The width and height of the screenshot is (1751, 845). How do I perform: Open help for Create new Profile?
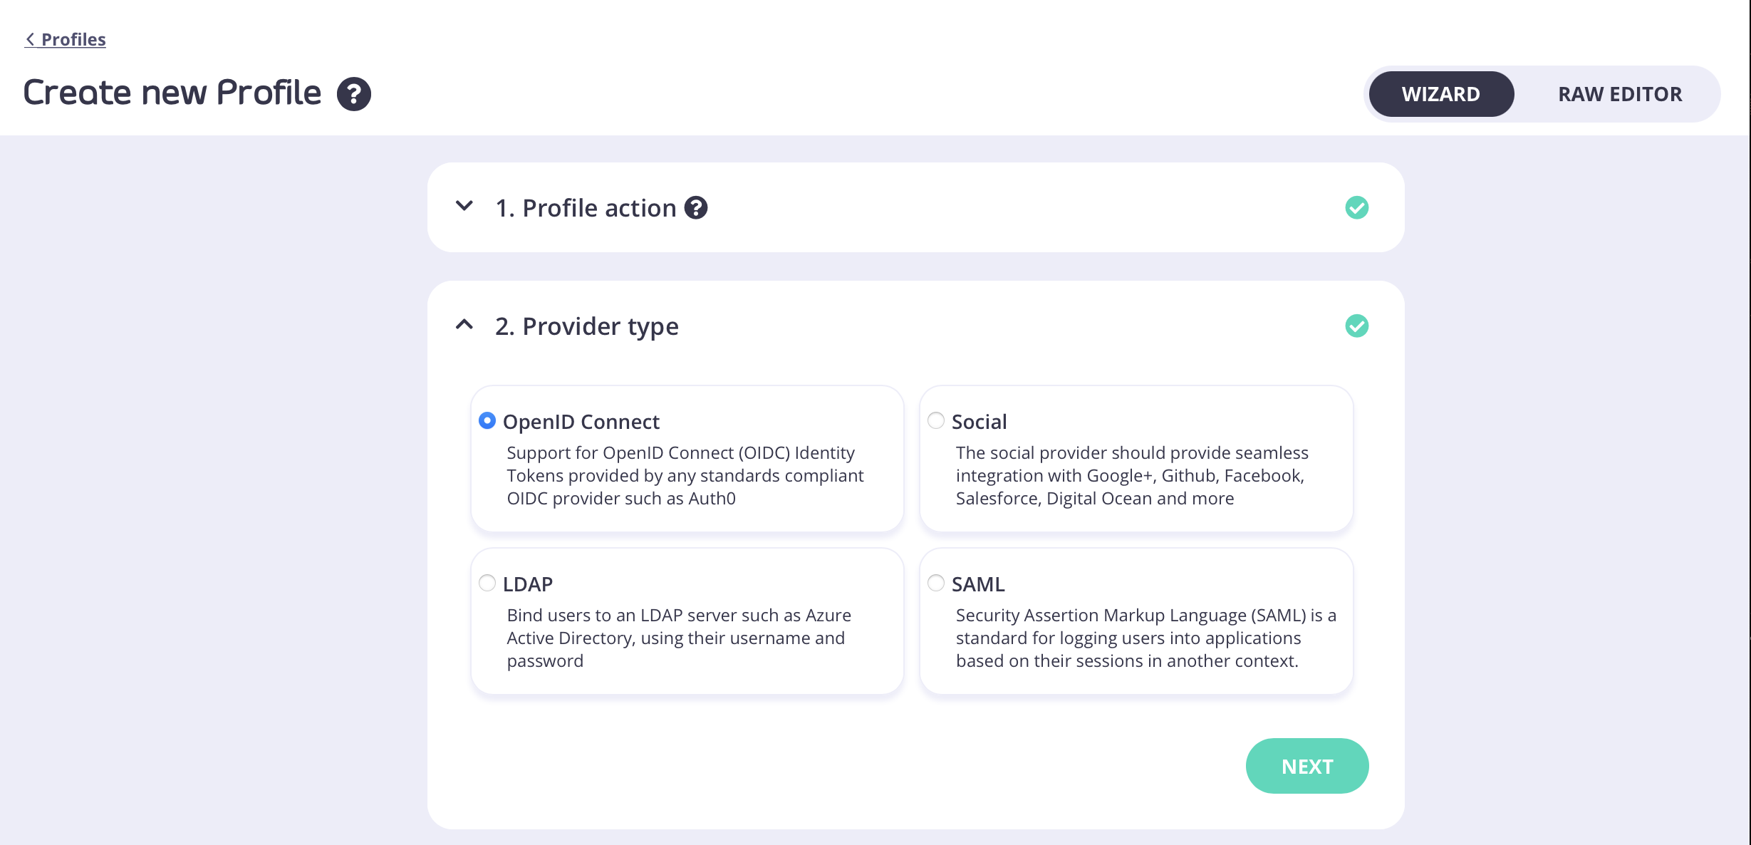[354, 93]
